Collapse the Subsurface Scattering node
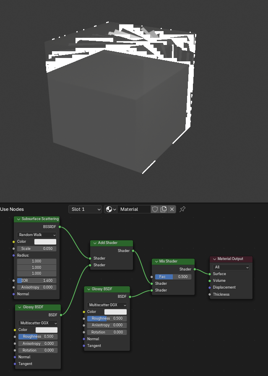Screen dimensions: 268x376 [x=18, y=219]
